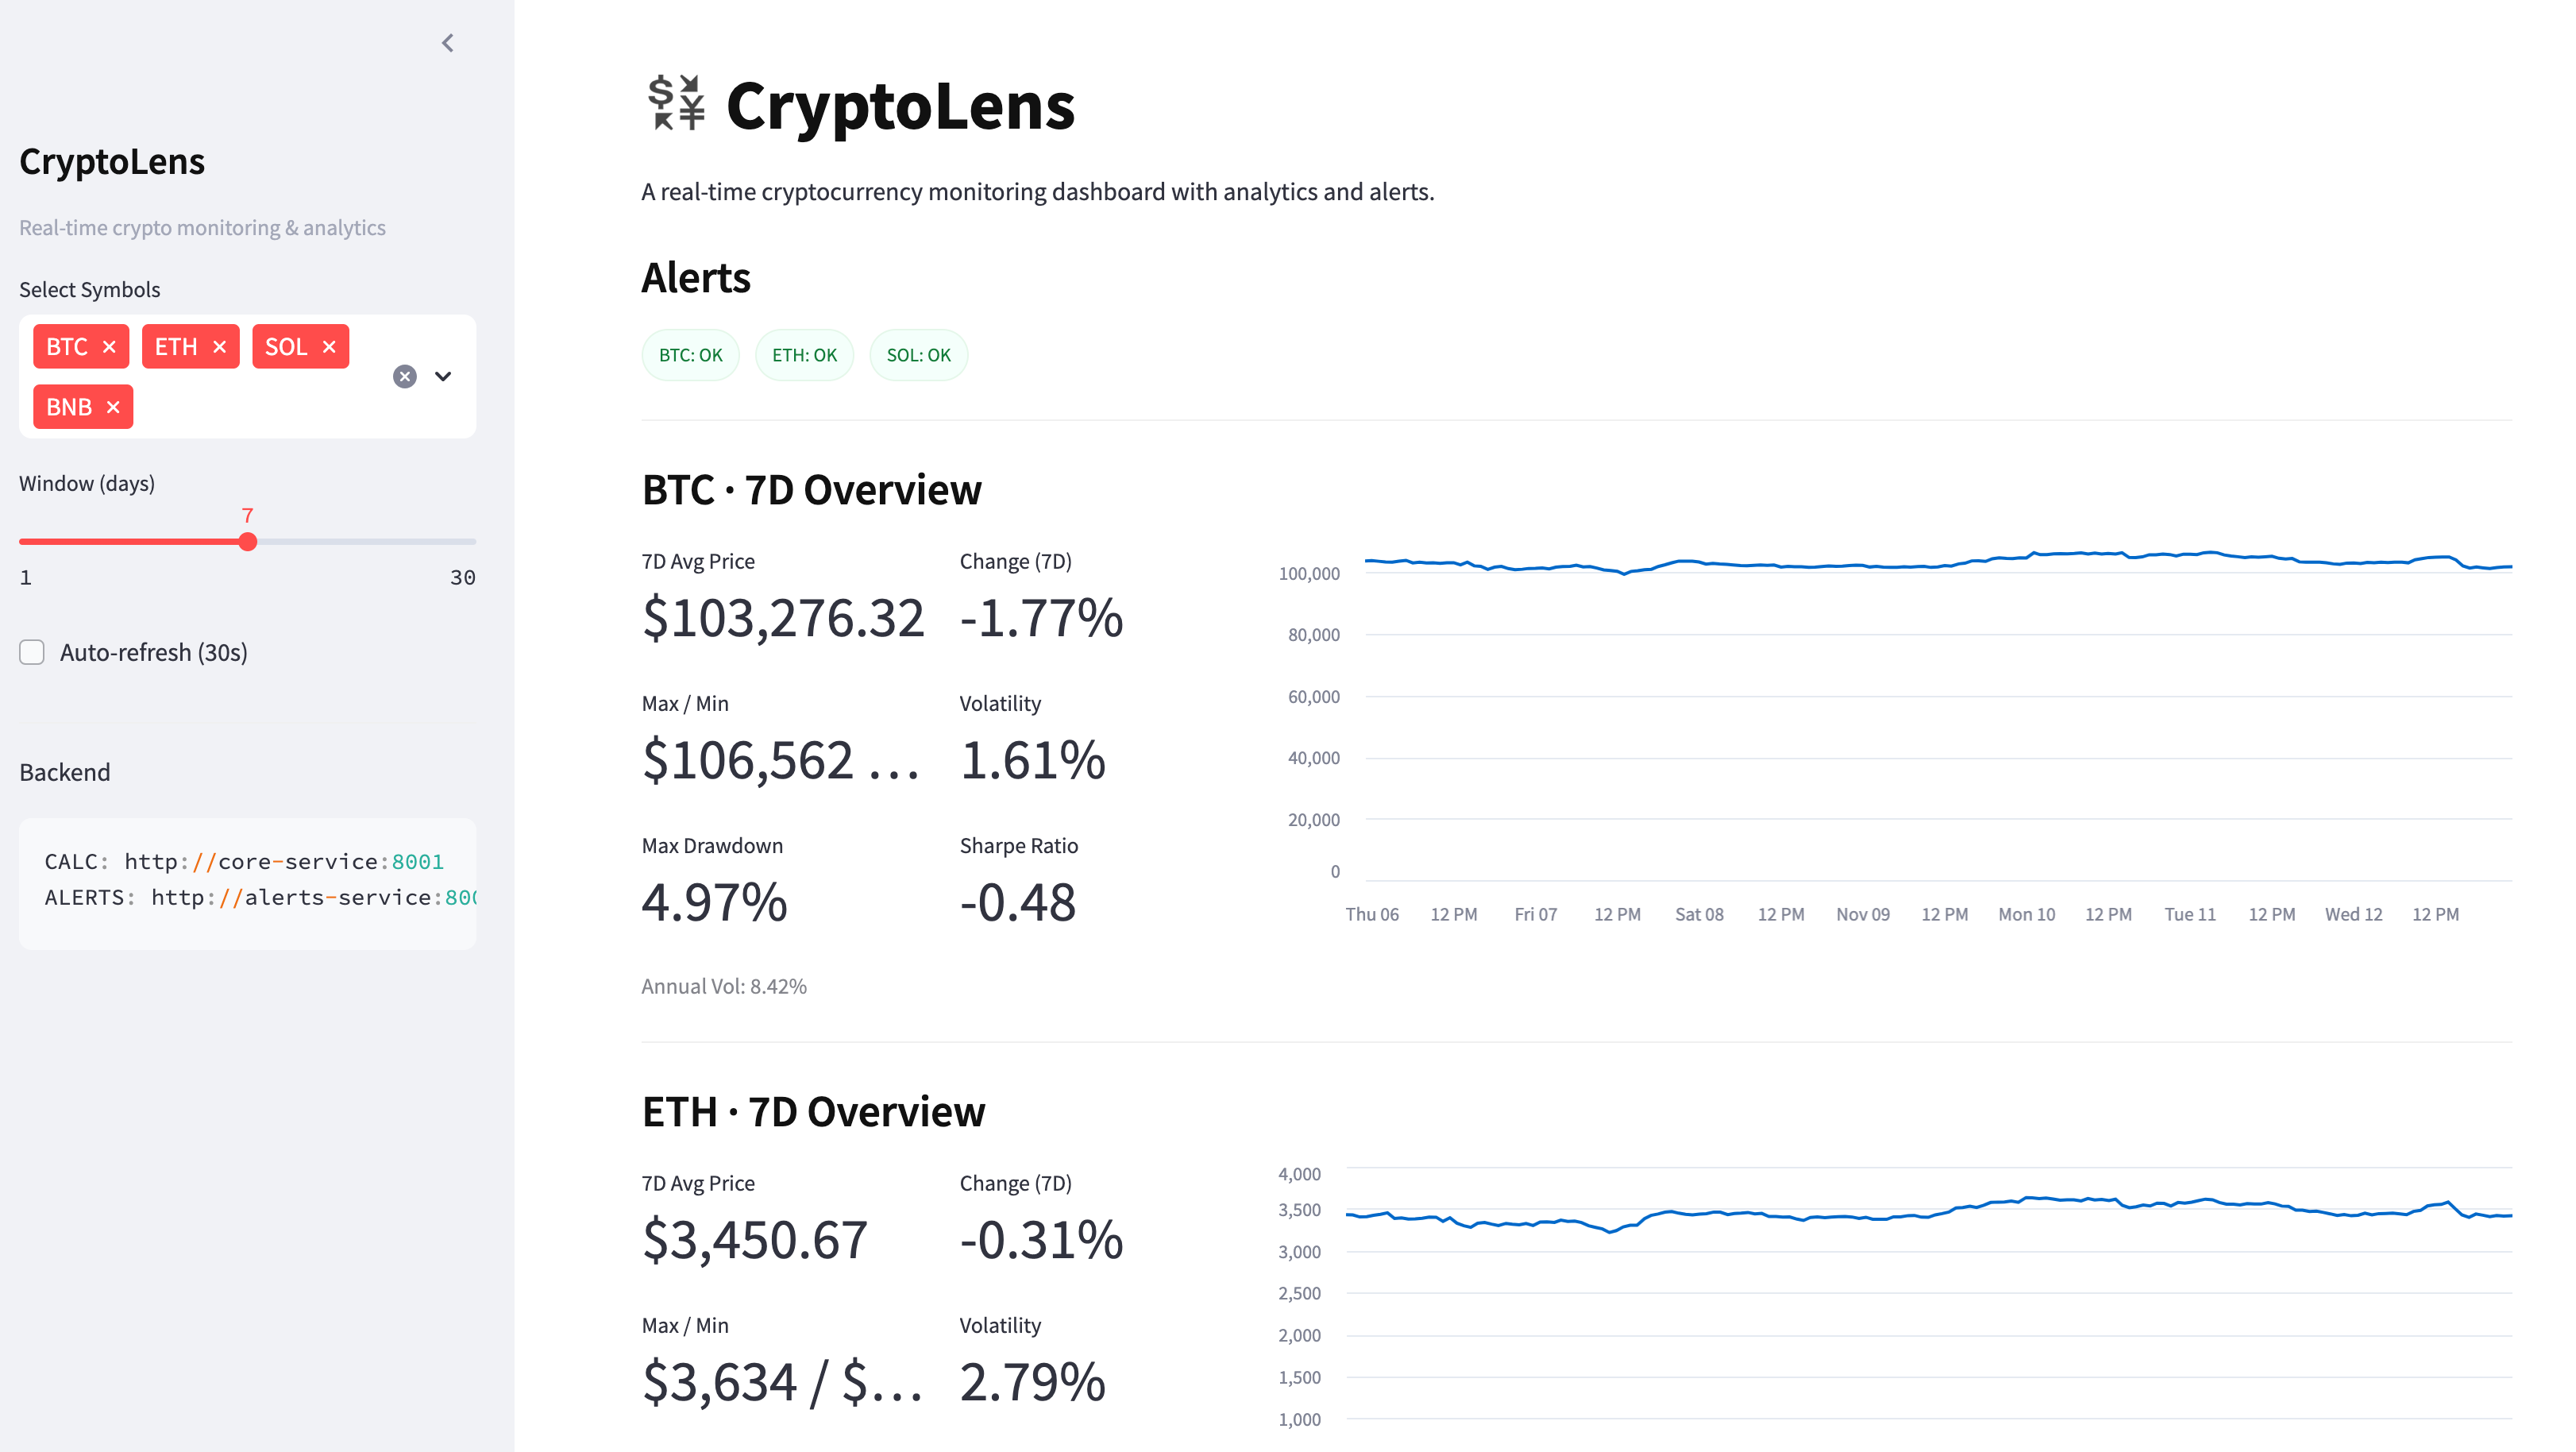This screenshot has width=2576, height=1452.
Task: Select the BTC: OK alert badge
Action: (690, 354)
